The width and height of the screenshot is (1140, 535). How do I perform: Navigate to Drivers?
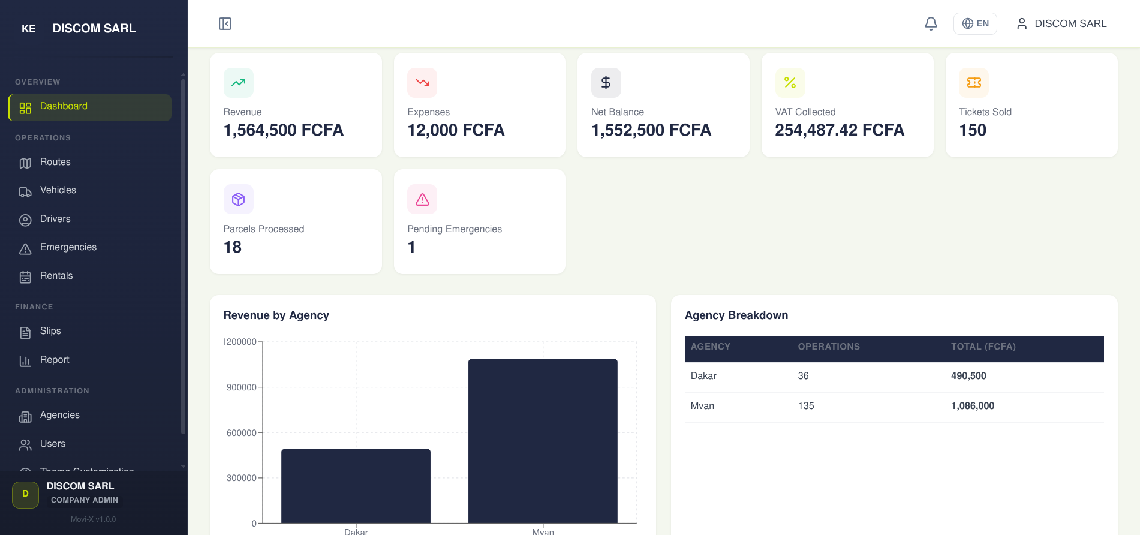tap(90, 220)
